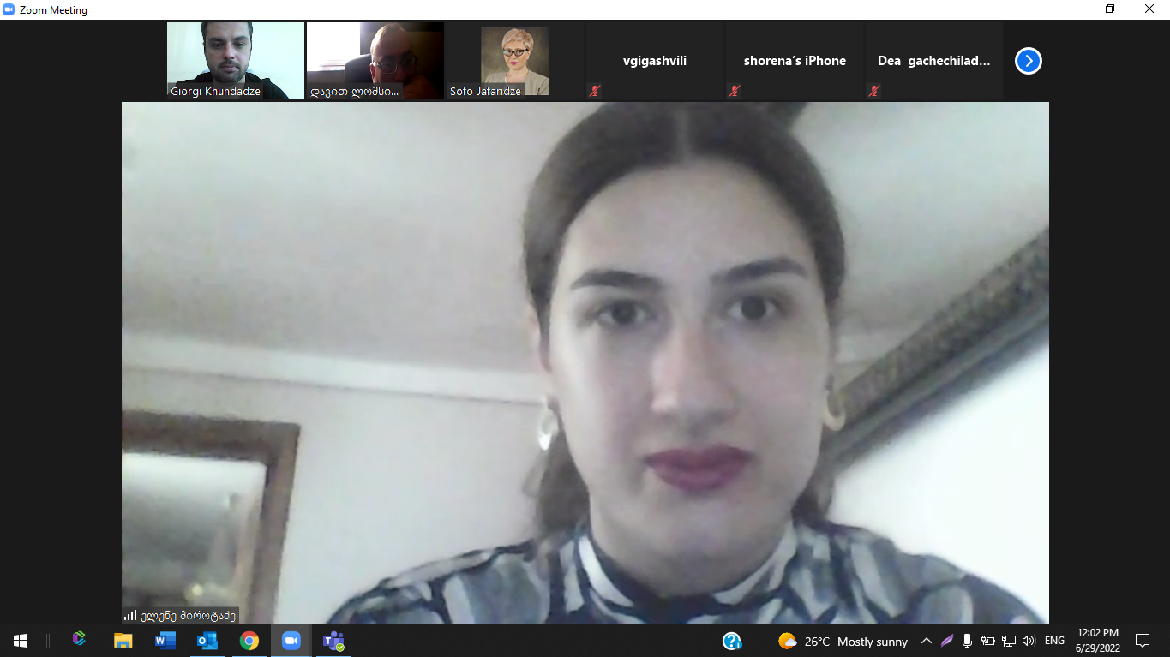This screenshot has width=1170, height=657.
Task: Click the shorena's iPhone participant tile
Action: tap(794, 61)
